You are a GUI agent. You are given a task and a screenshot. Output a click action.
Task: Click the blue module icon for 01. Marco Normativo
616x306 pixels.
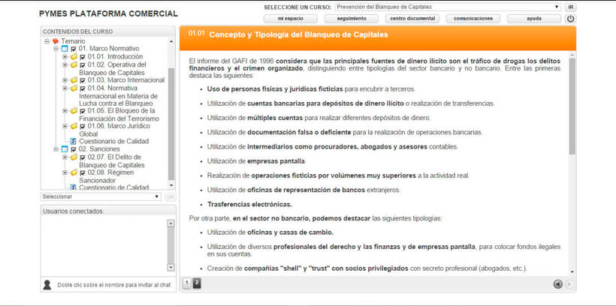[65, 49]
